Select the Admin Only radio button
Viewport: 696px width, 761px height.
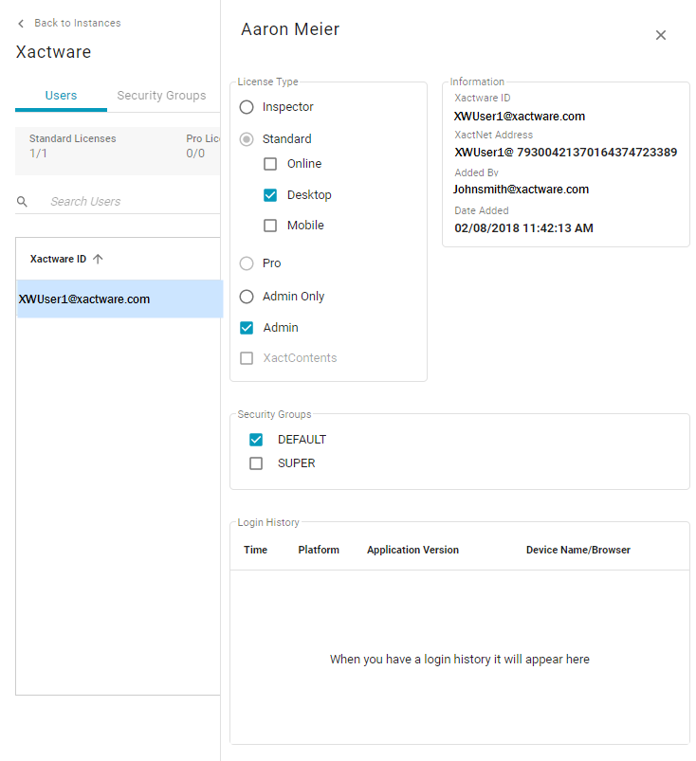(247, 297)
